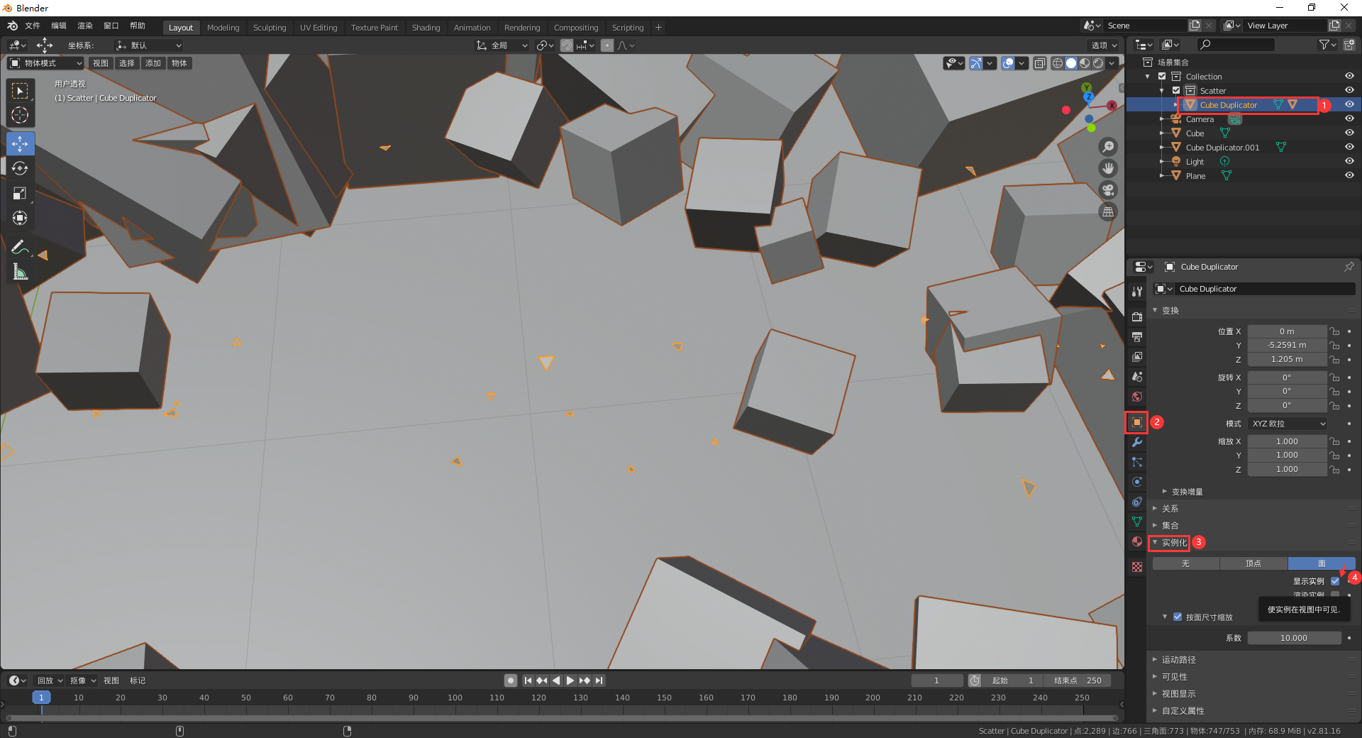Uncheck the Scatter collection checkbox
This screenshot has height=738, width=1362.
click(1176, 90)
